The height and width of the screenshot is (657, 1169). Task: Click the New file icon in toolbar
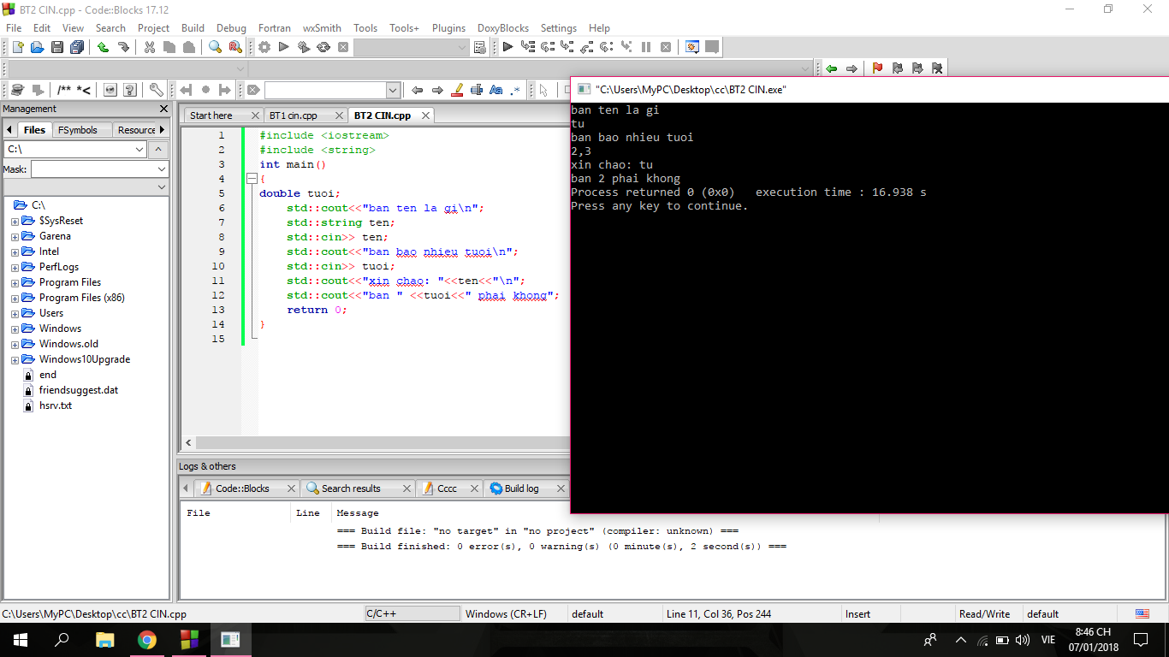[17, 47]
